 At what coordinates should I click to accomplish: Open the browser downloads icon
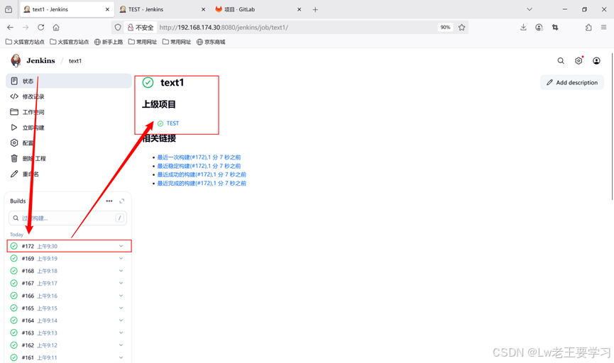[x=523, y=28]
